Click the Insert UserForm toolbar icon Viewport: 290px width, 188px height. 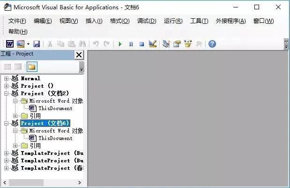click(x=21, y=44)
